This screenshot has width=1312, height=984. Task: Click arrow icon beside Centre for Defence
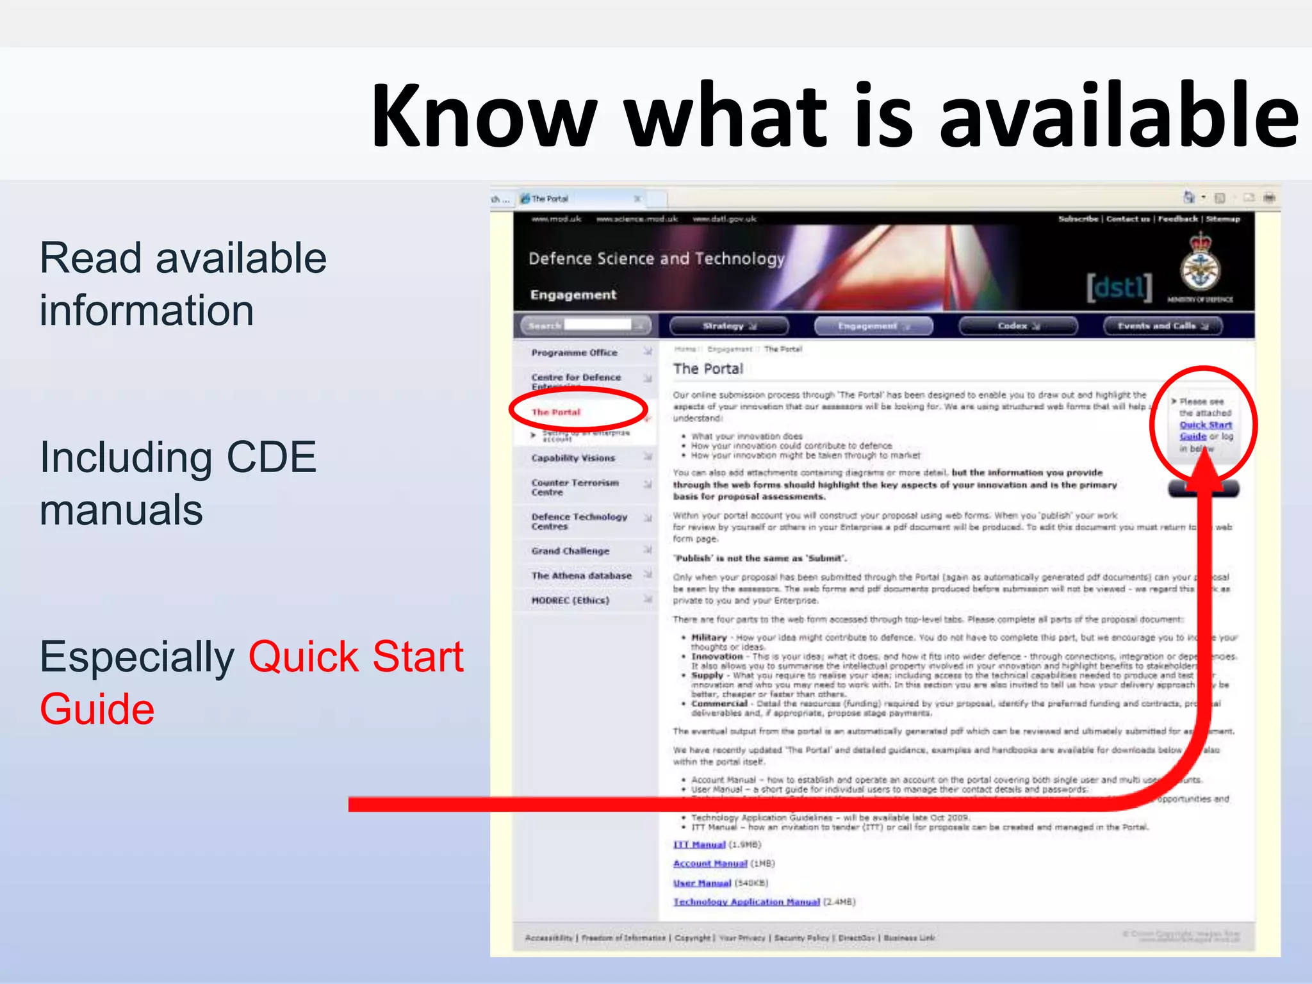click(x=648, y=378)
